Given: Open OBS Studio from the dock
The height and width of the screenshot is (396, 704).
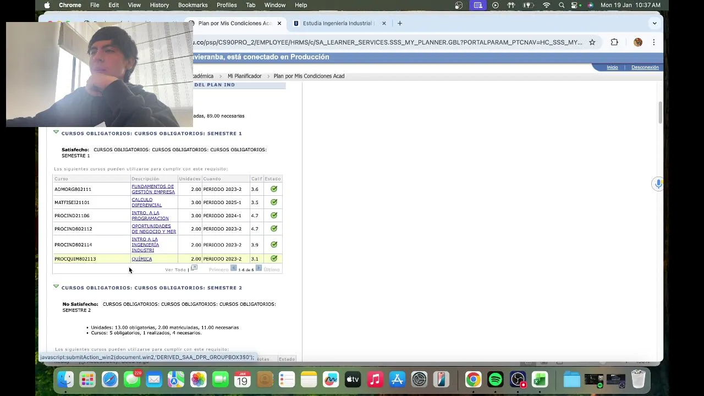Looking at the screenshot, I should click(x=518, y=380).
